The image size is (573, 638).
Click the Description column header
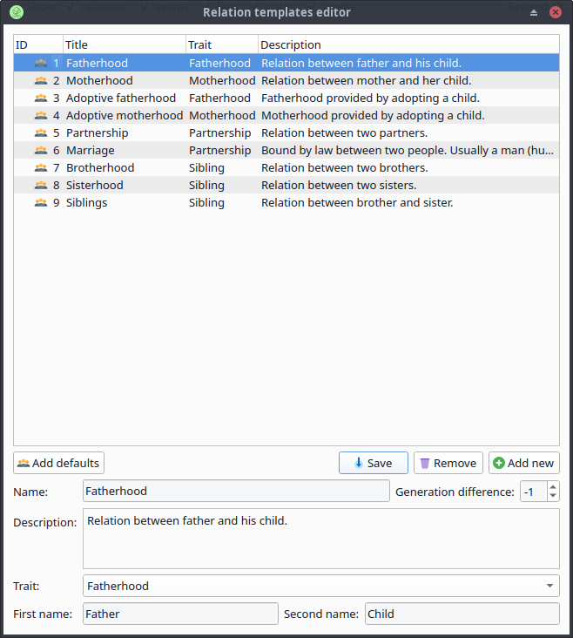(x=408, y=44)
